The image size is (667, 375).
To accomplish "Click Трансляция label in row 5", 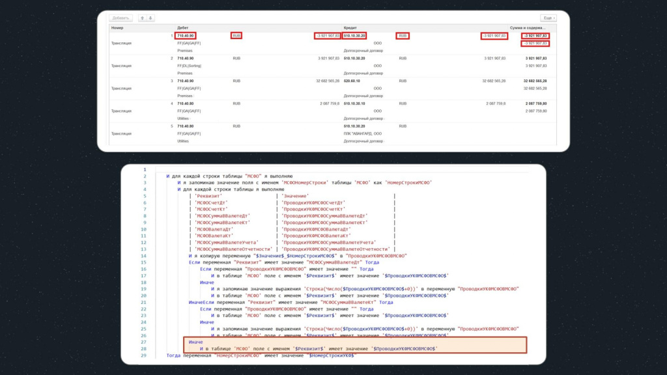I will click(121, 133).
